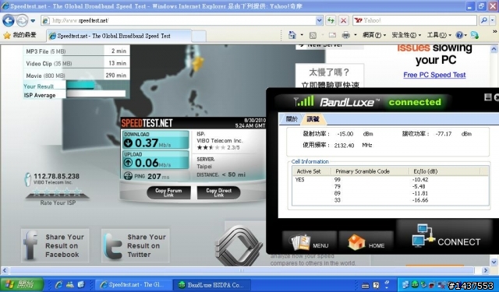Click the Home icon in command bar

tap(292, 35)
